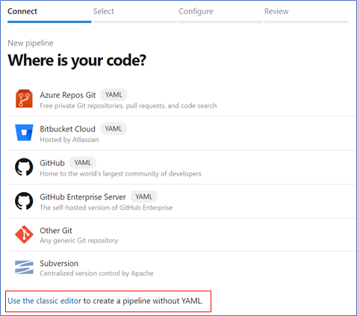Click the GitHub Enterprise Server octocat icon
This screenshot has width=357, height=316.
coord(24,201)
